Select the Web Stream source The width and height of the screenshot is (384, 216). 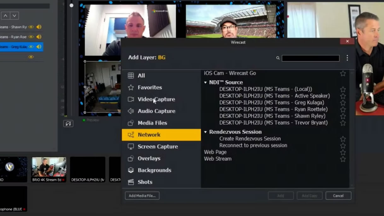coord(218,159)
